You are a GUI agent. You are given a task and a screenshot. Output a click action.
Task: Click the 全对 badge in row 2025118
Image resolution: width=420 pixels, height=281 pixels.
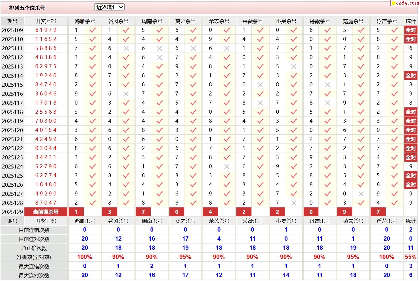click(x=411, y=112)
